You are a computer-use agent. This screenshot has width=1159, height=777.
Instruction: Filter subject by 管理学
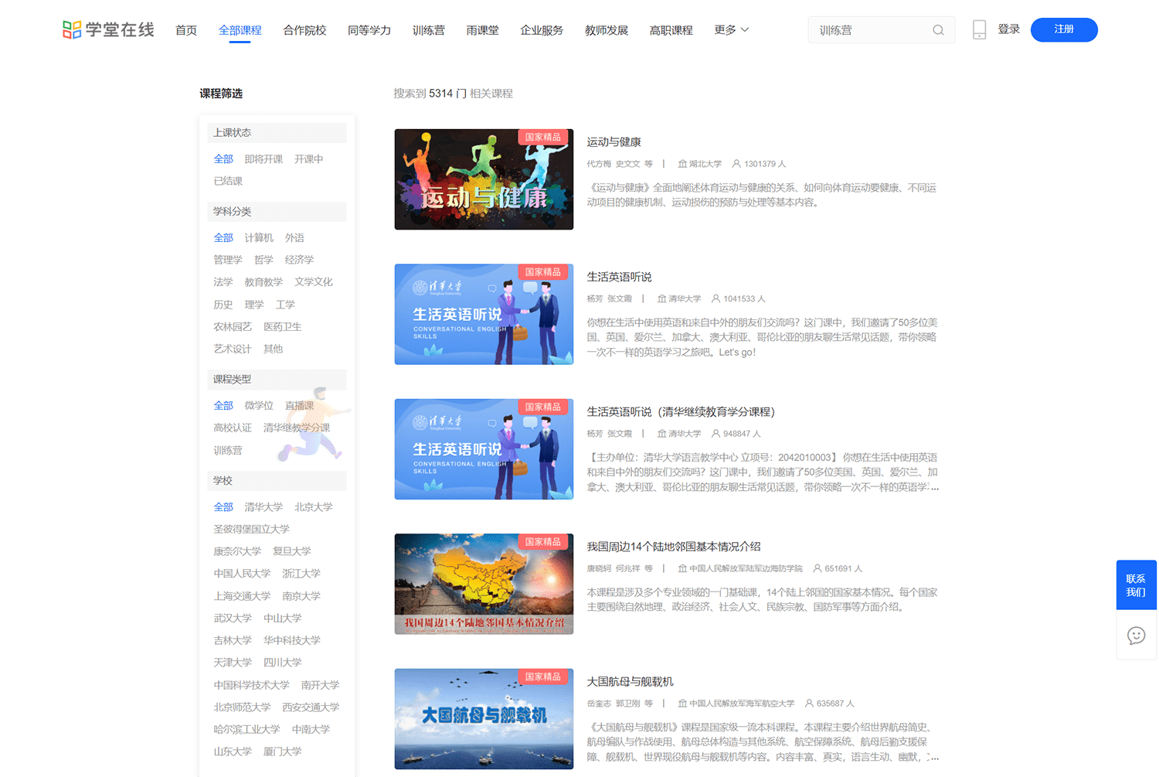[x=228, y=260]
